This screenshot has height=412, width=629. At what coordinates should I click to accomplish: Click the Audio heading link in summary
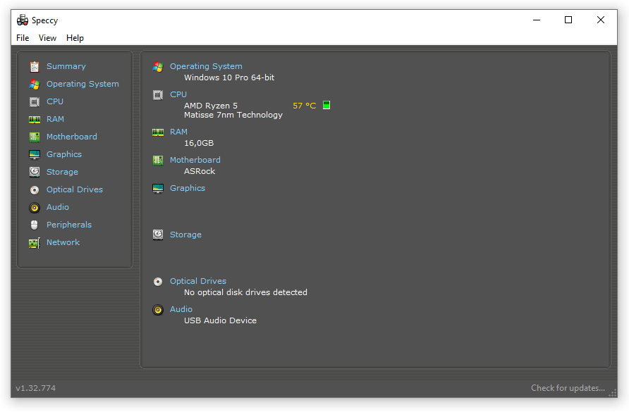tap(181, 309)
